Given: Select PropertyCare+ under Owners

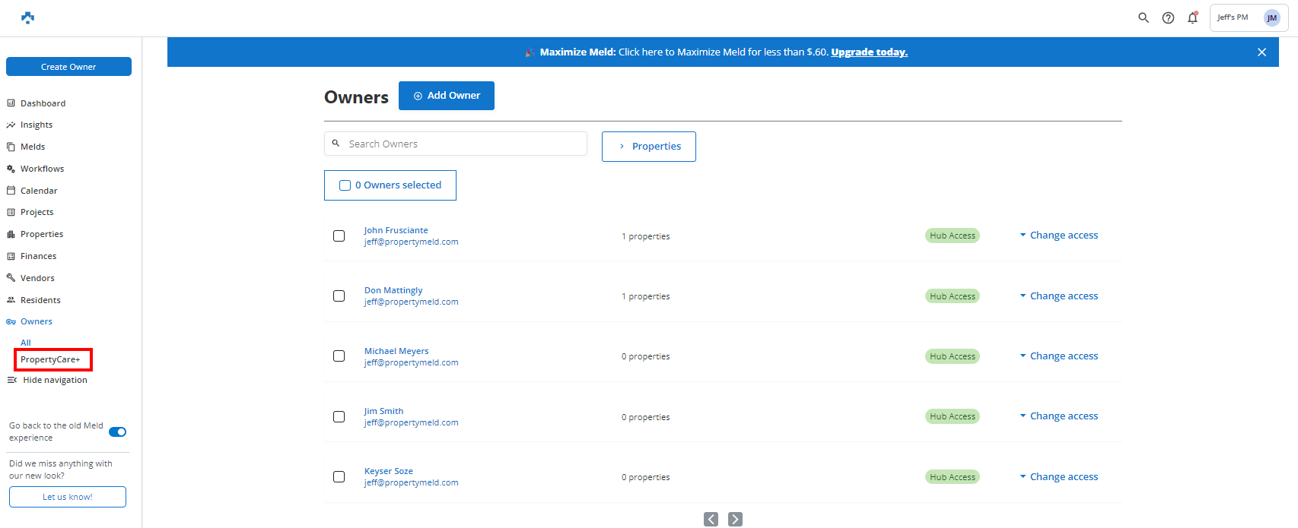Looking at the screenshot, I should pyautogui.click(x=50, y=359).
